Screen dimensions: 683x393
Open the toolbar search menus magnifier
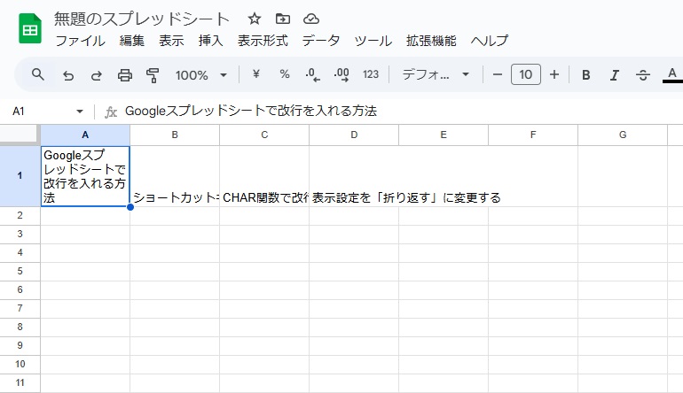coord(38,74)
